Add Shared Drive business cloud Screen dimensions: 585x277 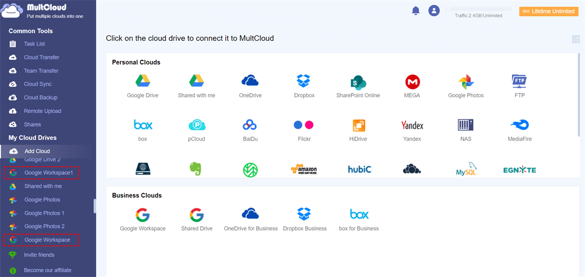[x=196, y=219]
